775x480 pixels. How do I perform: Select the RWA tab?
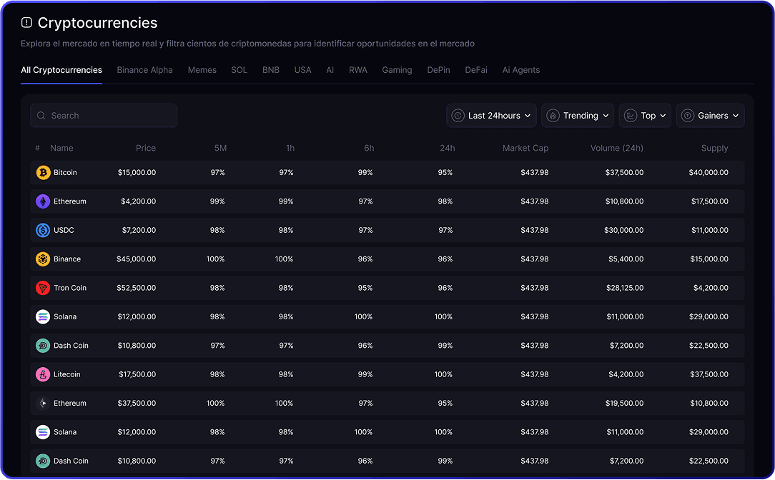(x=358, y=70)
